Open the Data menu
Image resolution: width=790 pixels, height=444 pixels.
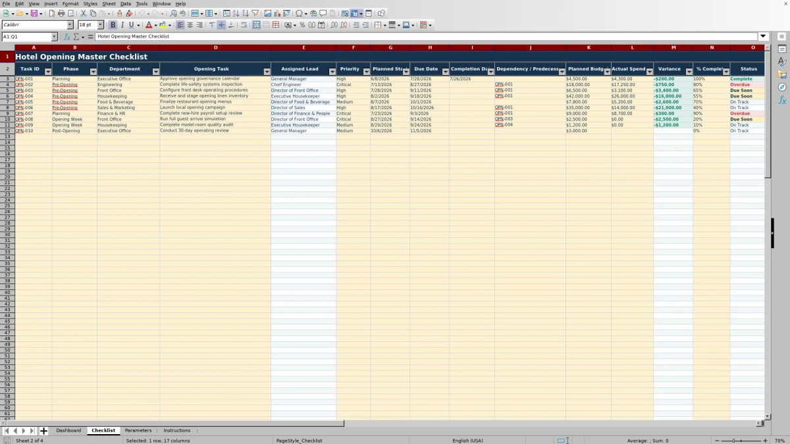pos(125,3)
